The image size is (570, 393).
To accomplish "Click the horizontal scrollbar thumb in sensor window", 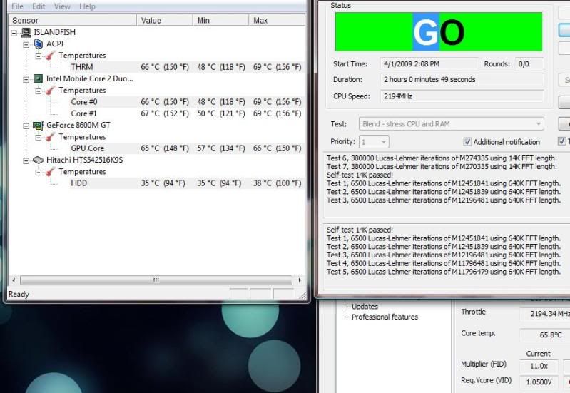I will (156, 280).
